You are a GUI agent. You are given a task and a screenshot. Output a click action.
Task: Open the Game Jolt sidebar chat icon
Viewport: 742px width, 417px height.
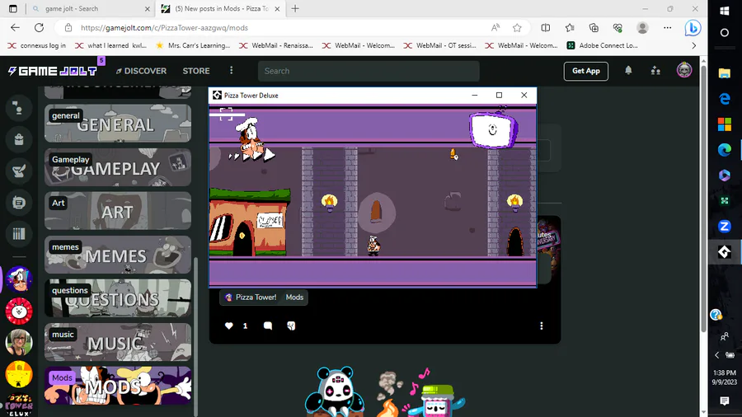pos(19,108)
